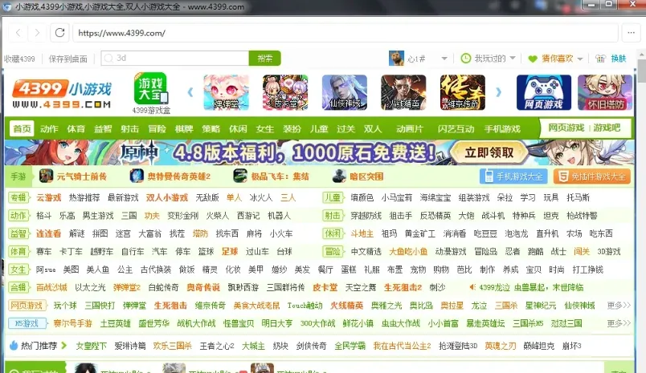Open 极品飞车：集结 game icon
This screenshot has height=373, width=646.
[x=240, y=176]
